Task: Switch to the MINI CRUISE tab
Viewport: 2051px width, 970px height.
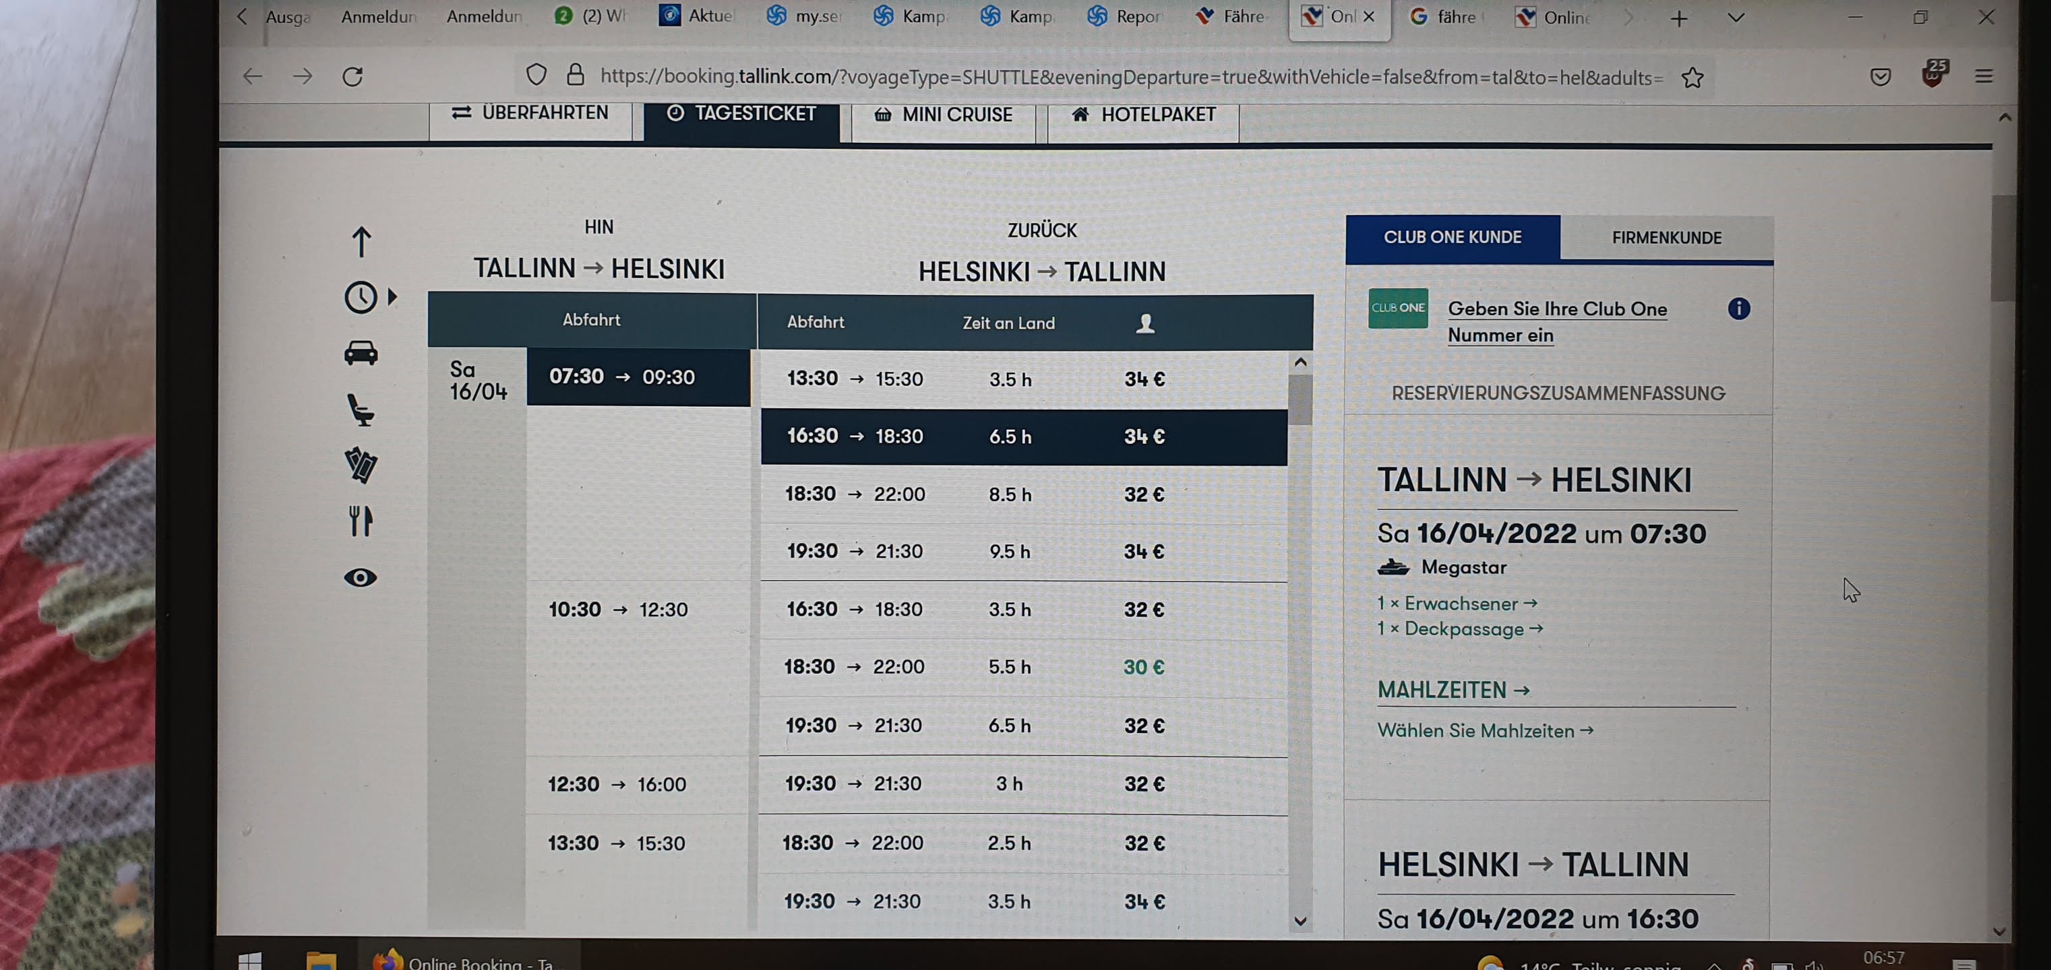Action: (943, 115)
